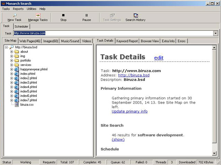Viewport: 221px width, 165px height.
Task: Open the Reports menu
Action: pyautogui.click(x=18, y=9)
